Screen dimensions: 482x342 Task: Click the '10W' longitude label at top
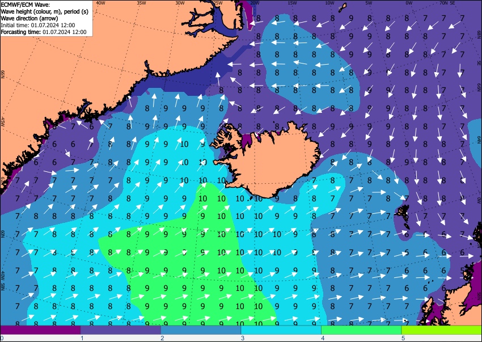click(x=329, y=3)
